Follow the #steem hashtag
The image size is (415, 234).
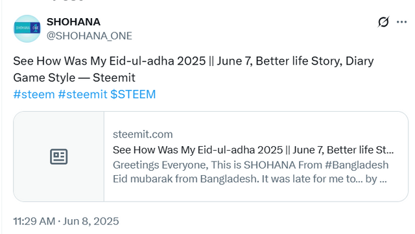pyautogui.click(x=34, y=94)
